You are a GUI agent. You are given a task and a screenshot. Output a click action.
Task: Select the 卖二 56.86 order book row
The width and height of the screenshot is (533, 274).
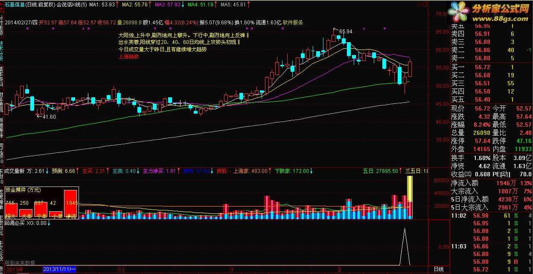tap(491, 50)
